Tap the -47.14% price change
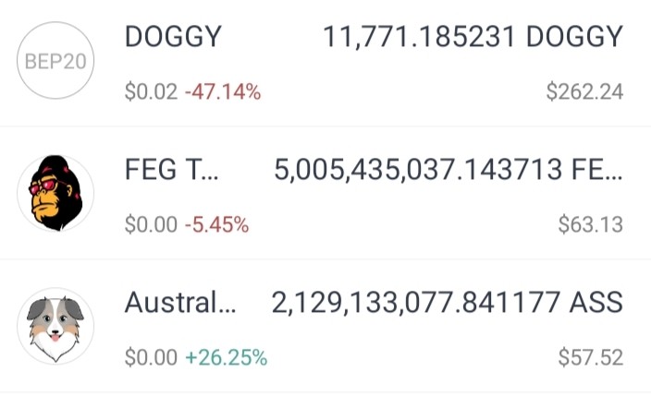 223,91
